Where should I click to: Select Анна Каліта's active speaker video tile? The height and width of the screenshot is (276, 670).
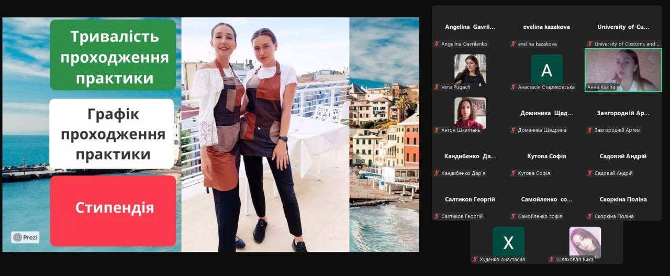tap(623, 70)
